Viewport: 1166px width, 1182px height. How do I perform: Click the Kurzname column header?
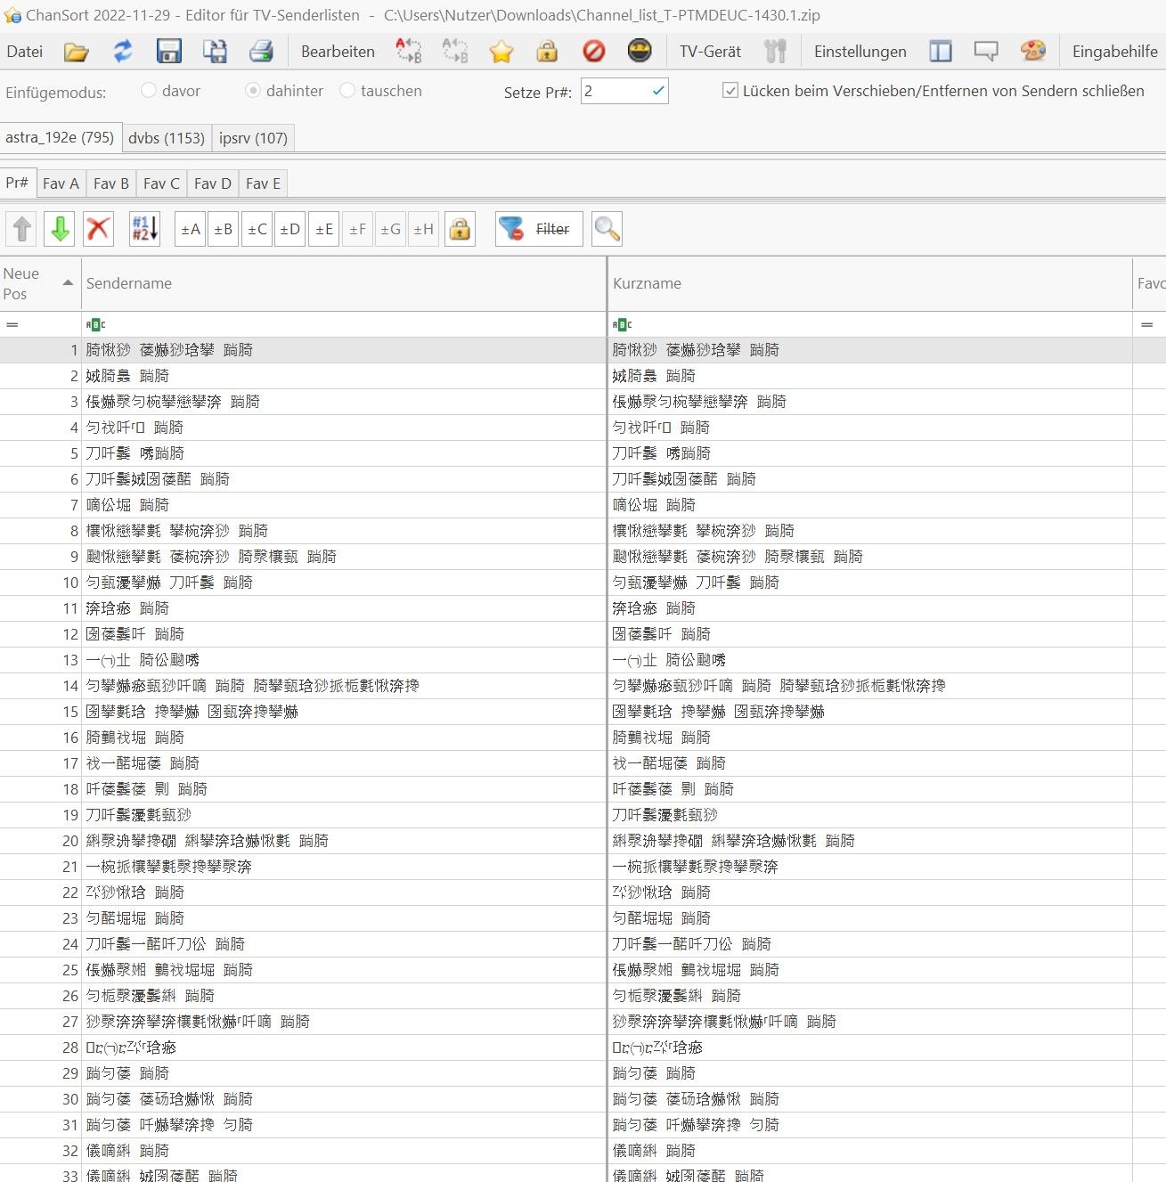click(869, 283)
